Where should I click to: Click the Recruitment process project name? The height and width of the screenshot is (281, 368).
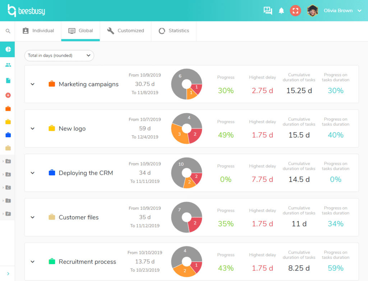(x=87, y=262)
